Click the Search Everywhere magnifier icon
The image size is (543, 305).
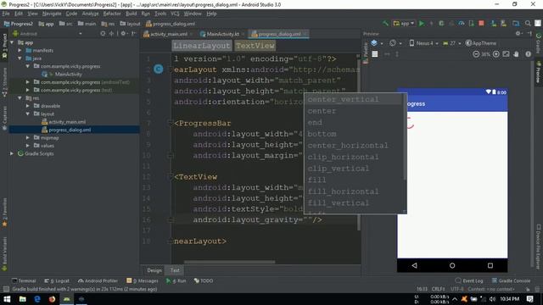528,24
